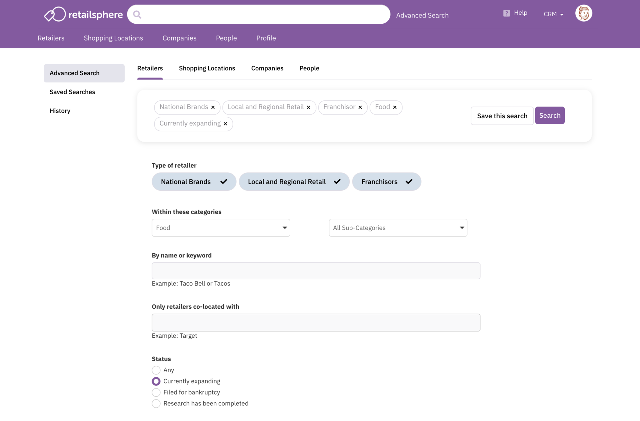Select the Filed for bankruptcy status

coord(156,392)
